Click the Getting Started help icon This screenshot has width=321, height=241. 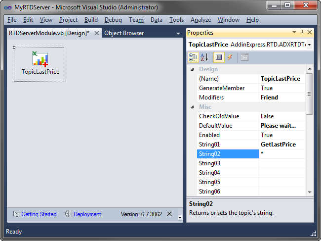(x=16, y=214)
